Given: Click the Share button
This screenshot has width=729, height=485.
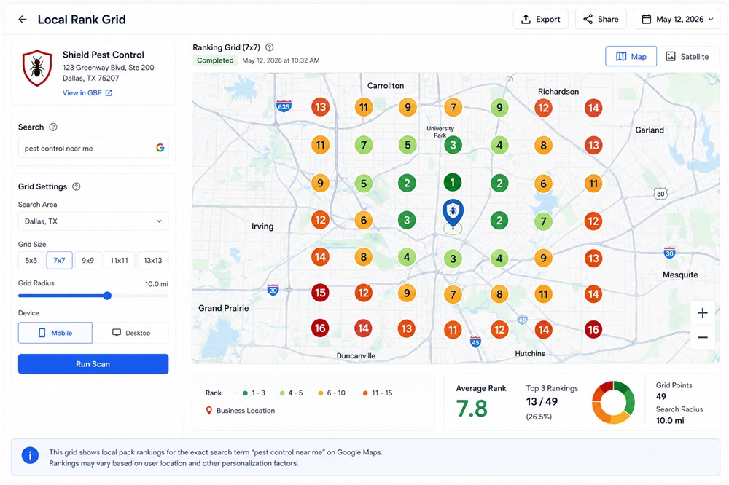Looking at the screenshot, I should coord(601,20).
